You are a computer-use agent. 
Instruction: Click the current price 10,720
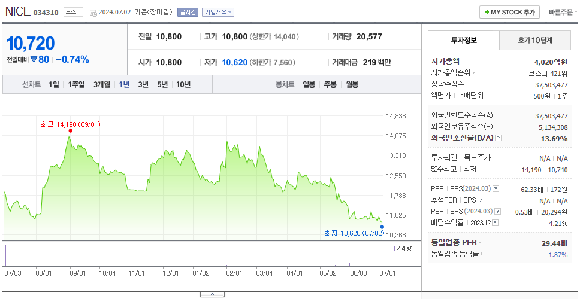point(31,44)
